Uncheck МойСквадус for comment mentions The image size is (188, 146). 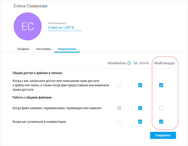161,122
